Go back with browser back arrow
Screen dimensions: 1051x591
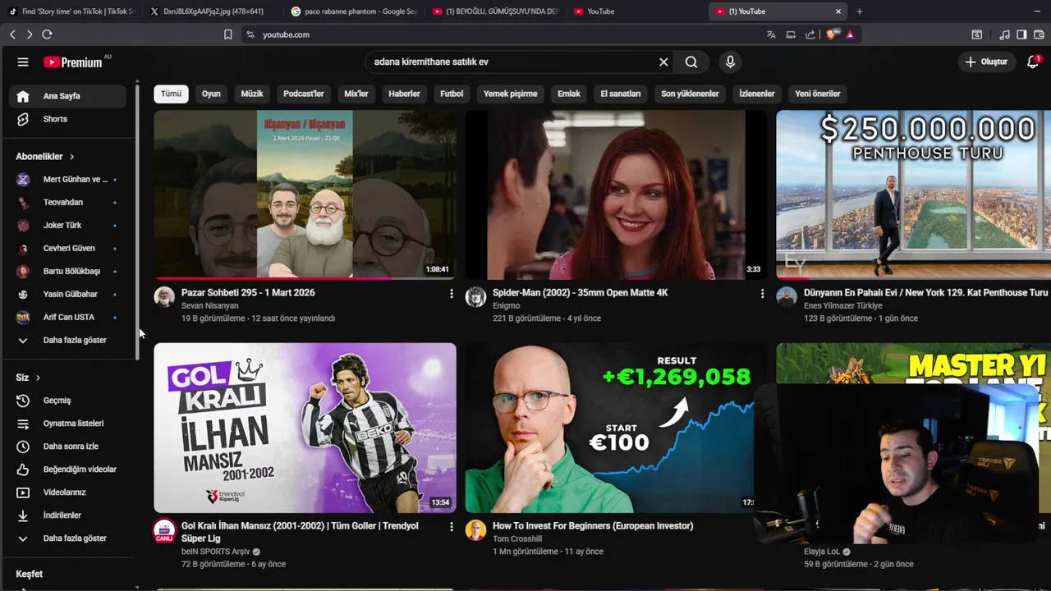coord(12,34)
